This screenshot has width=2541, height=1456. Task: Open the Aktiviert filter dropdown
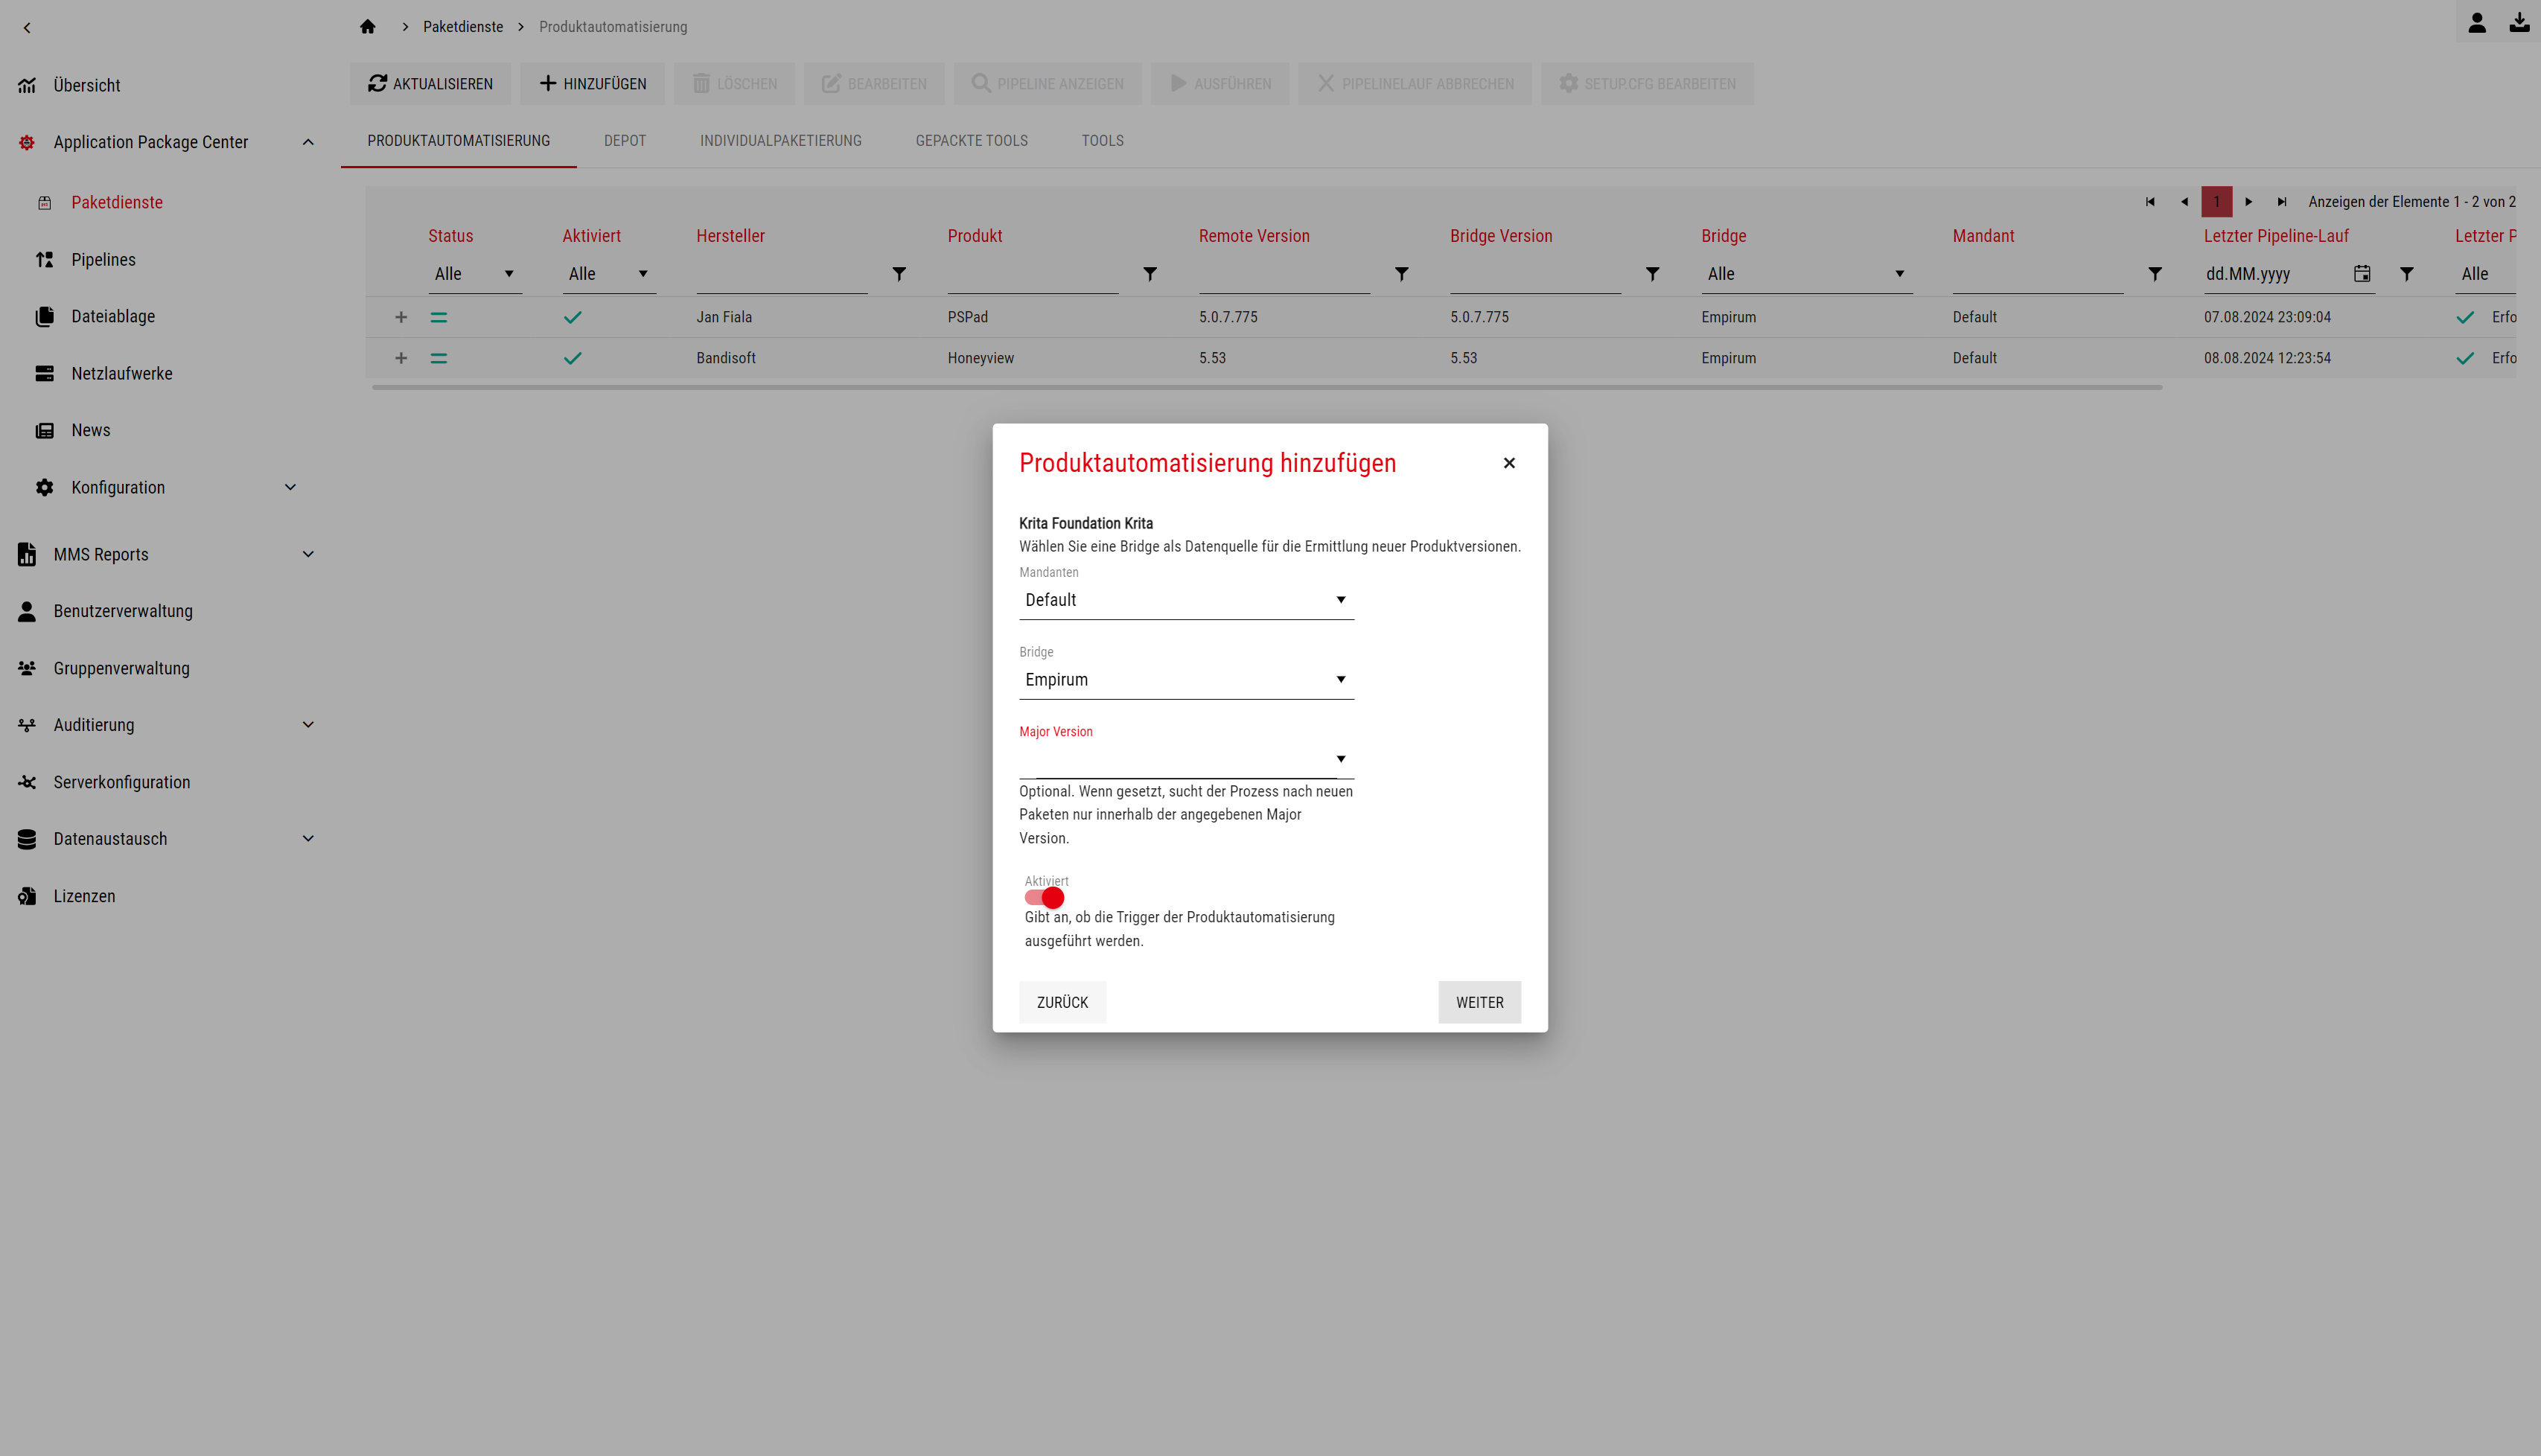point(609,274)
